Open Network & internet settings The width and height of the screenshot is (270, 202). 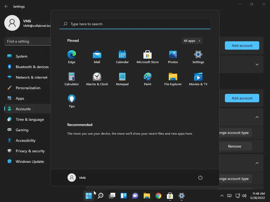point(27,77)
